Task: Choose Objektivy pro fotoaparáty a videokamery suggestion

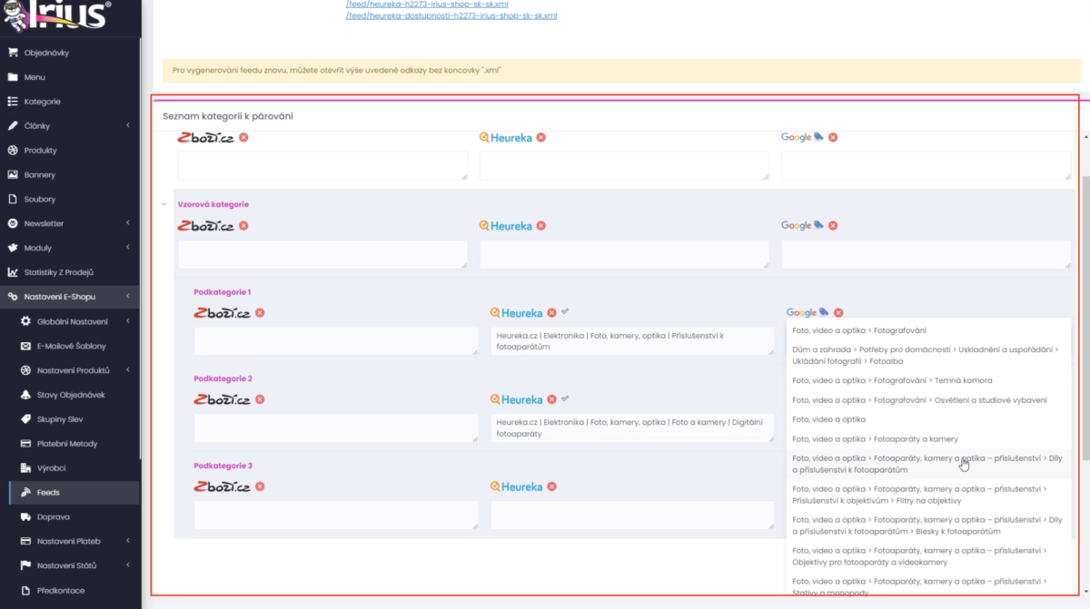Action: tap(928, 556)
